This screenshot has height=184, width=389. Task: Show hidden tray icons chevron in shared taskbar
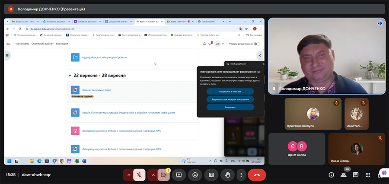tap(210, 161)
